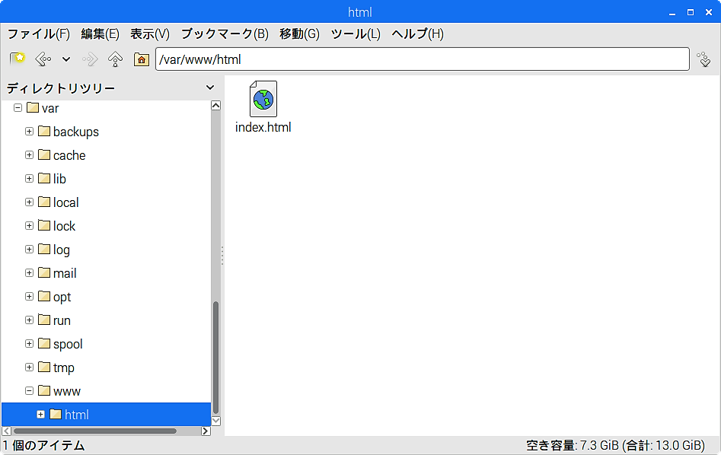Collapse the www folder tree node

coord(29,391)
